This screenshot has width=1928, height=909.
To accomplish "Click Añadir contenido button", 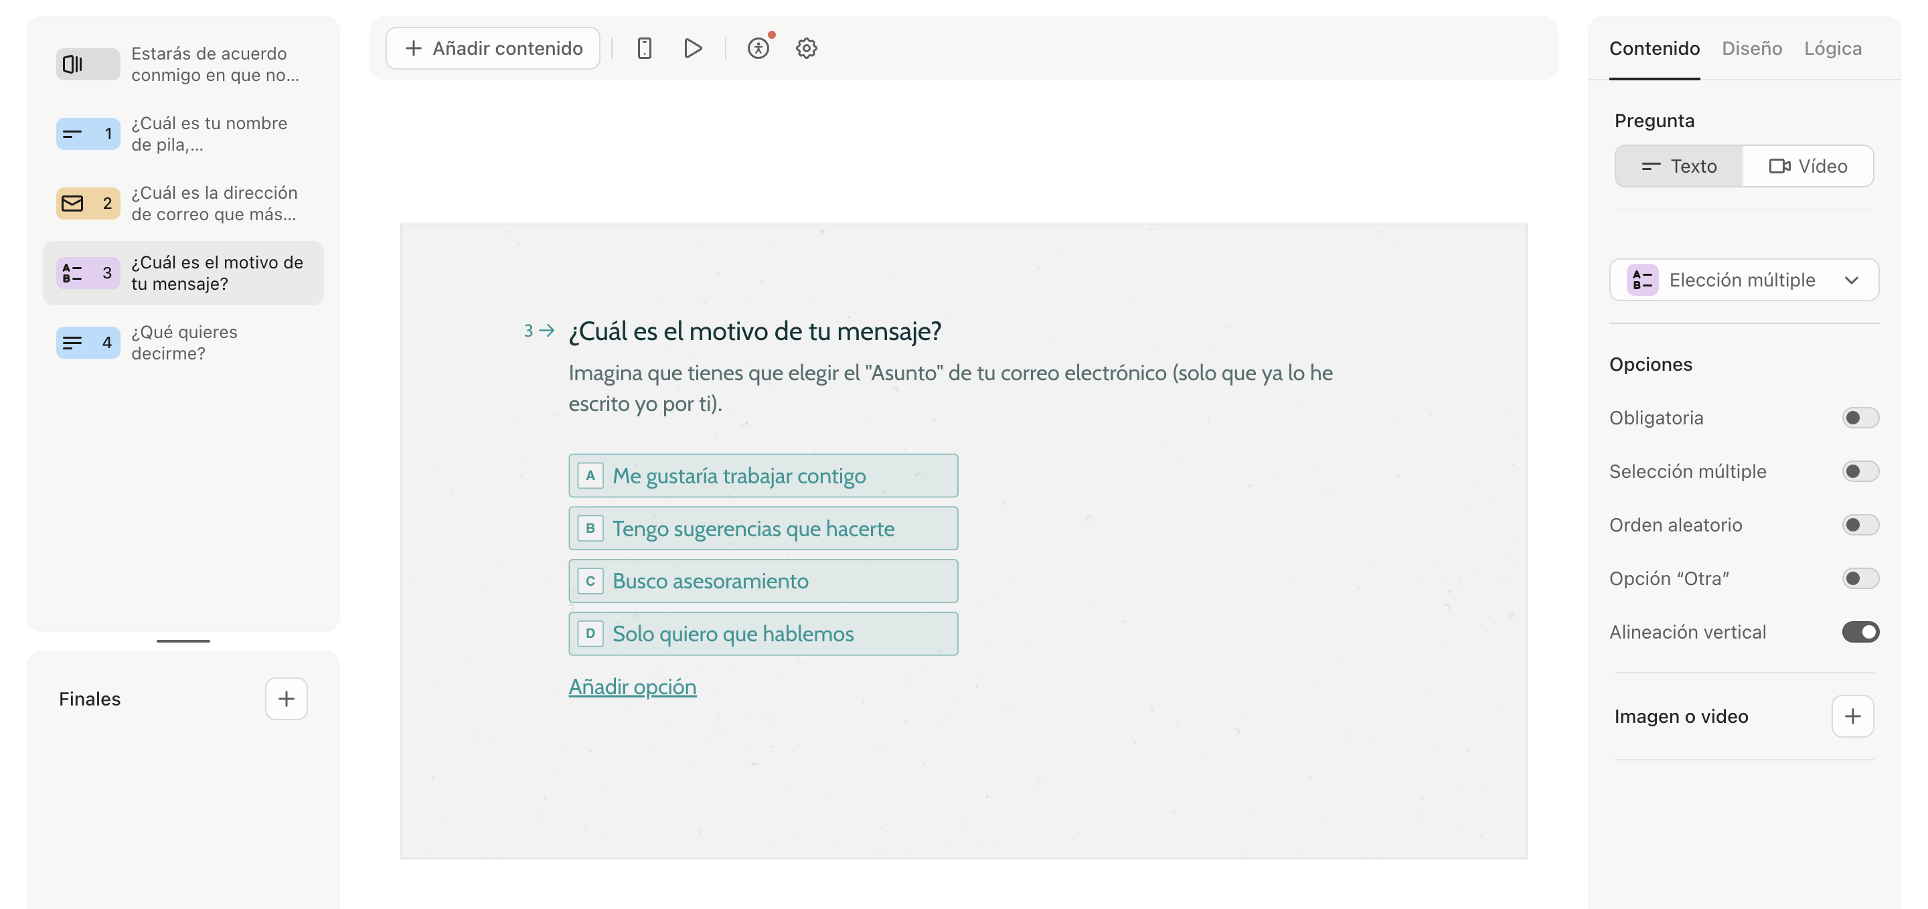I will (493, 49).
